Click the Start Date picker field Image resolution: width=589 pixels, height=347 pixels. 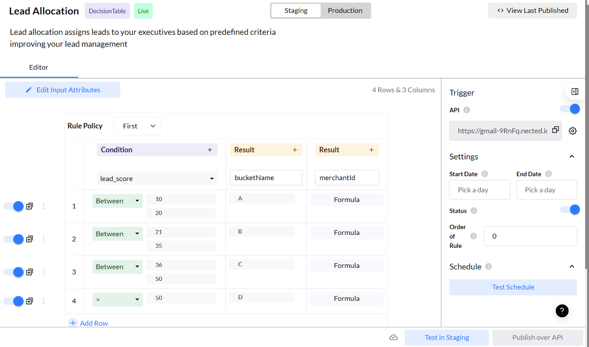coord(479,190)
